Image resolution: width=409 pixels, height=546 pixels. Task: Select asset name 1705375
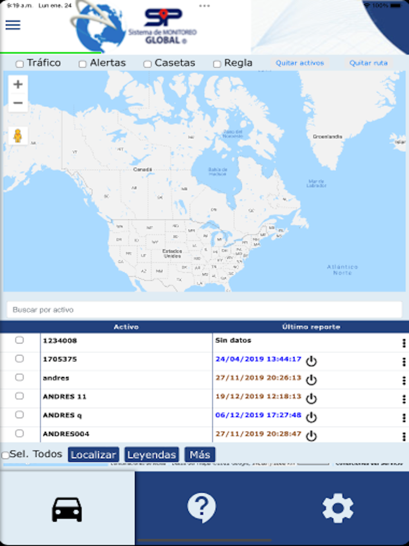coord(60,359)
